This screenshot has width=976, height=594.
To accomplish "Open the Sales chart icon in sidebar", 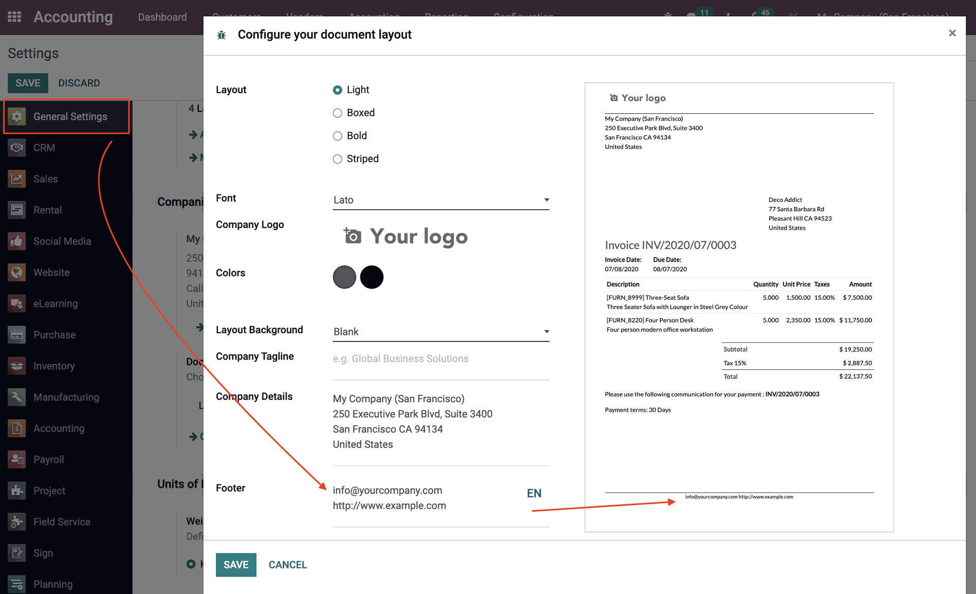I will (x=17, y=179).
